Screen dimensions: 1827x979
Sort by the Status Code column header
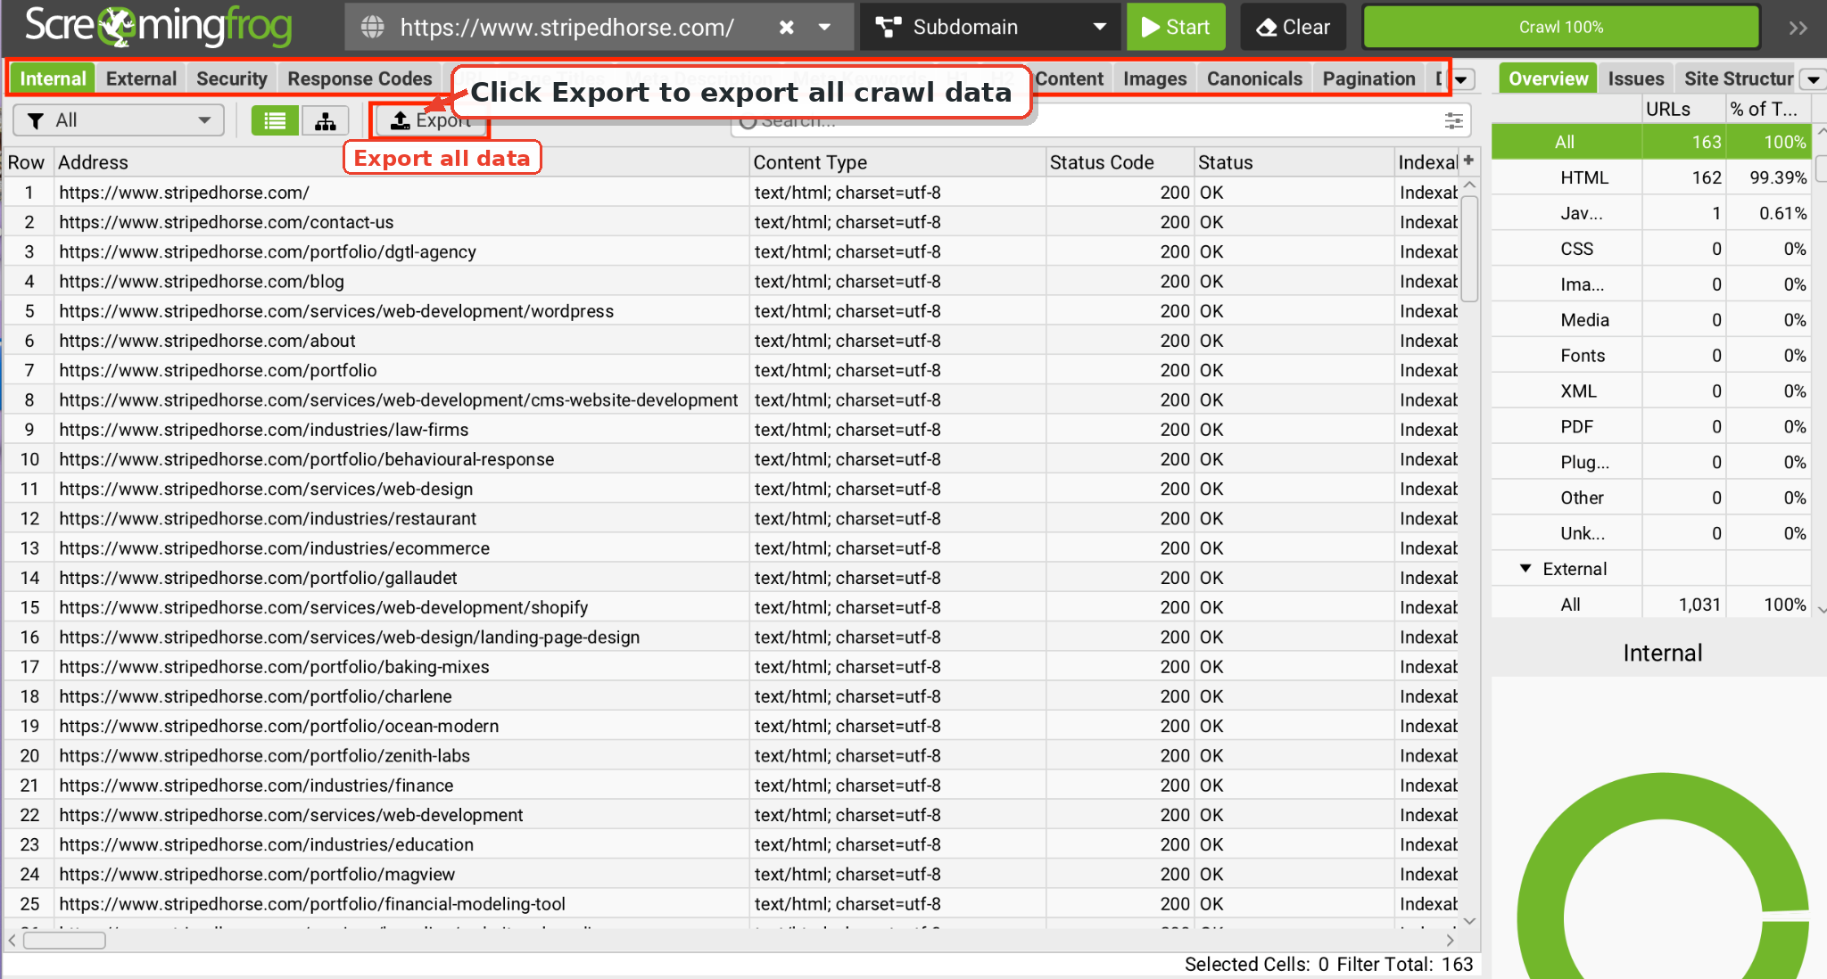coord(1119,162)
